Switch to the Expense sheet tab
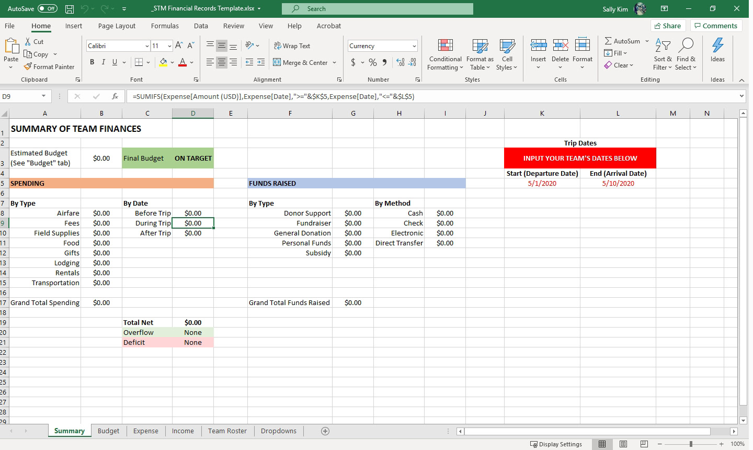 point(146,431)
